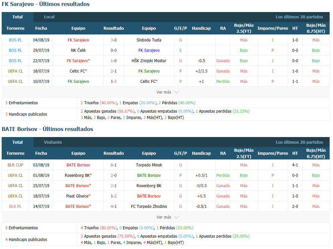Click the 8-1 result score

point(113,165)
